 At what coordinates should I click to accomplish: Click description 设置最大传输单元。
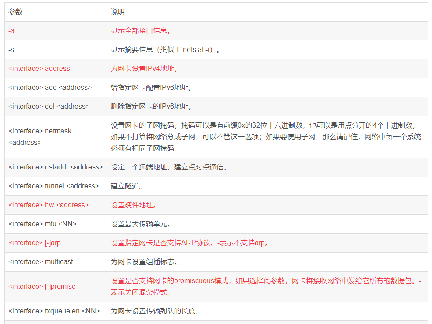[x=141, y=224]
